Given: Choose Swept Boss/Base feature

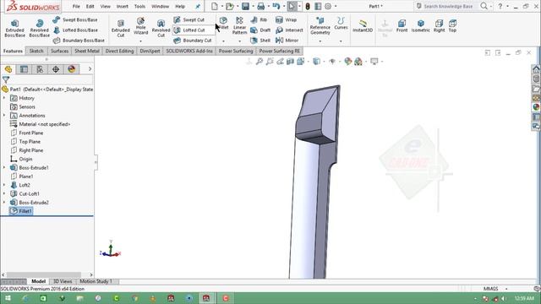Looking at the screenshot, I should point(75,19).
